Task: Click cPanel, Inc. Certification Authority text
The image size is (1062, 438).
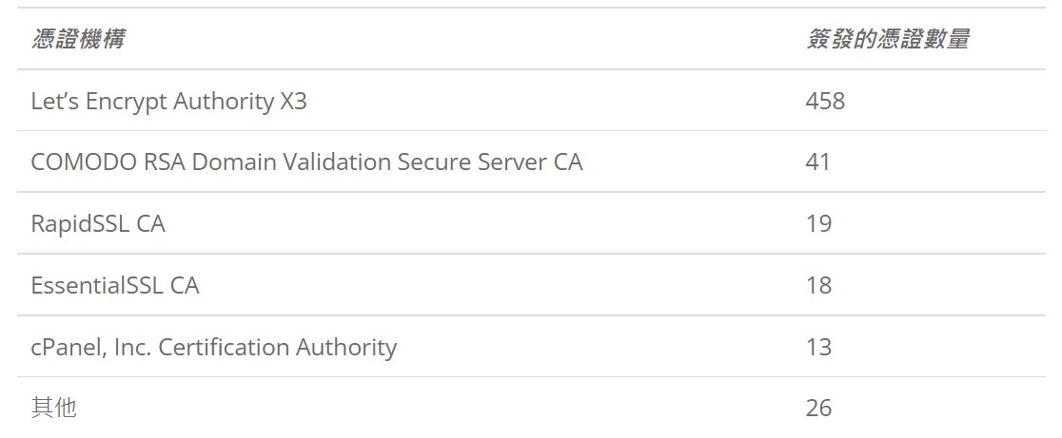Action: point(214,348)
